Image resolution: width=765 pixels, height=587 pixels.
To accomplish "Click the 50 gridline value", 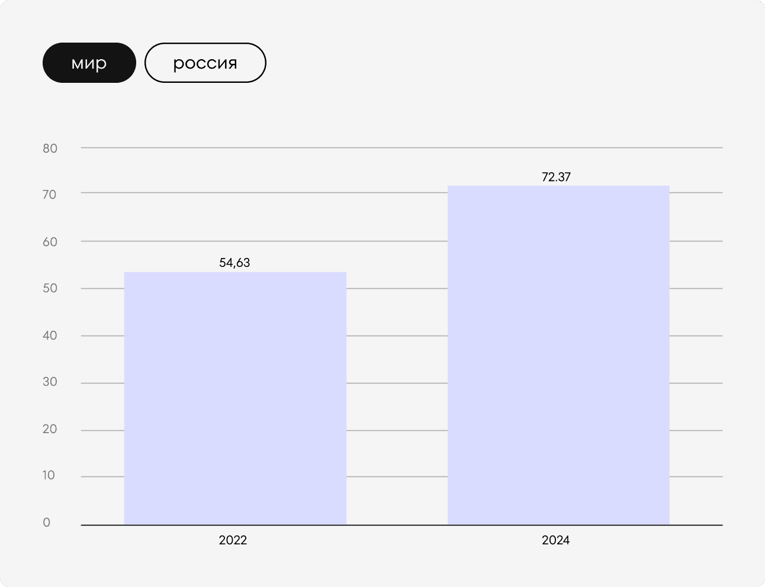I will coord(50,288).
